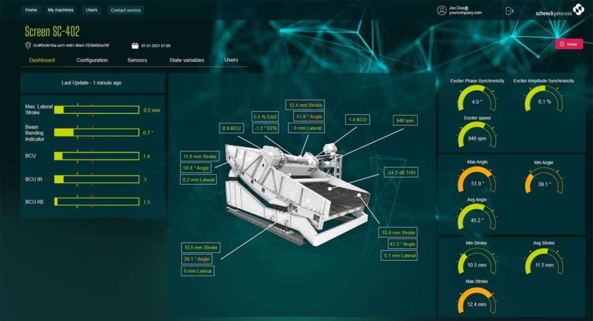This screenshot has width=593, height=321.
Task: Click the Exciter speed 946 rpm gauge
Action: coord(477,135)
